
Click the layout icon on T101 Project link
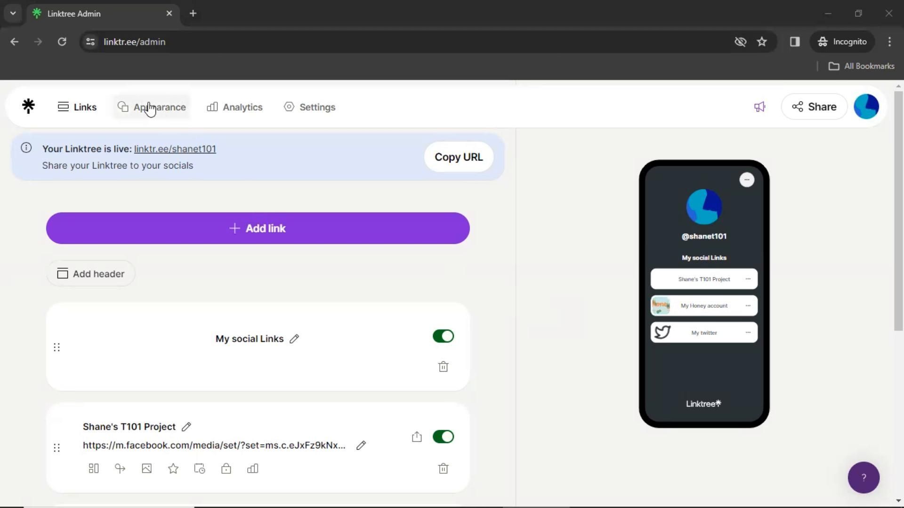(x=94, y=468)
